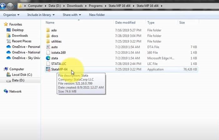The height and width of the screenshot is (140, 219).
Task: Open Downloads in the Favorites list
Action: [20, 36]
